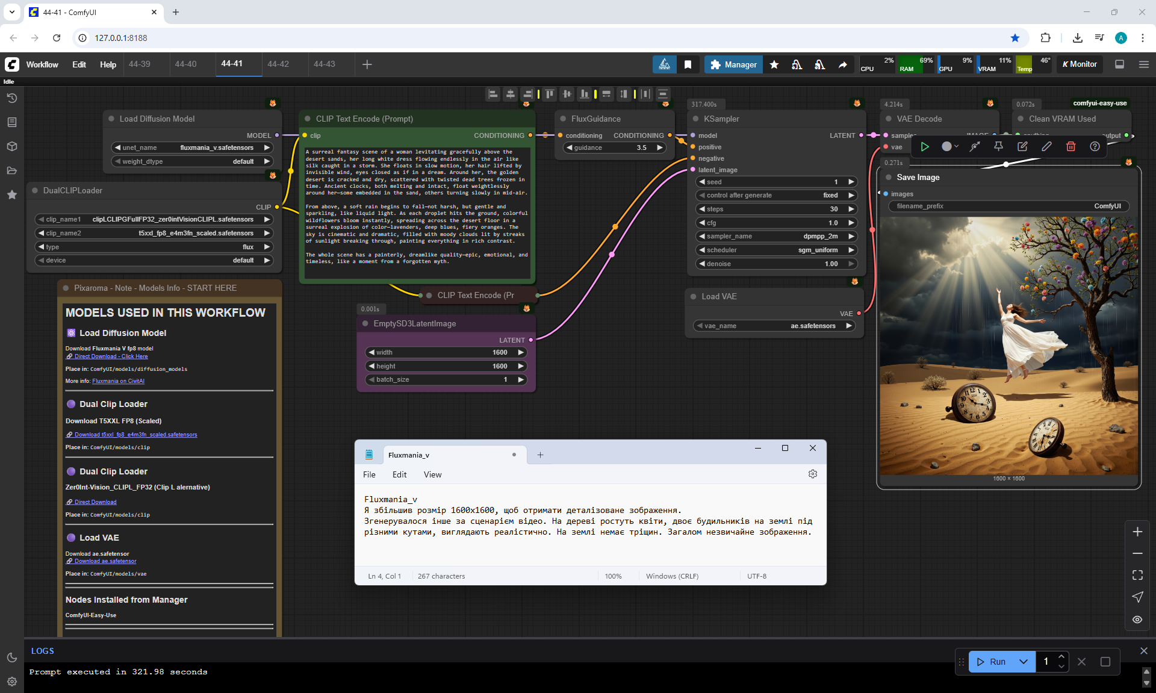Click the align left nodes icon
The image size is (1156, 693).
(493, 94)
